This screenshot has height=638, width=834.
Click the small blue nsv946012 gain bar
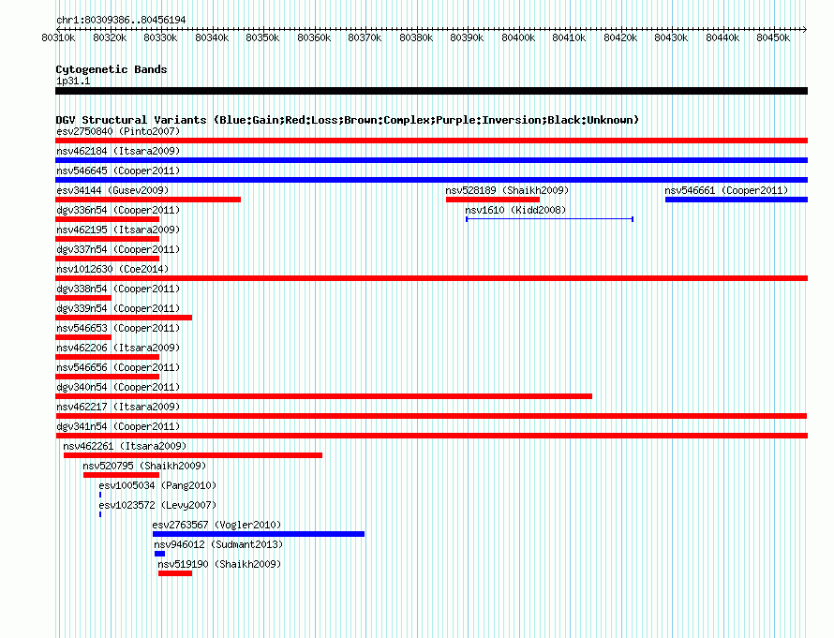tap(159, 554)
